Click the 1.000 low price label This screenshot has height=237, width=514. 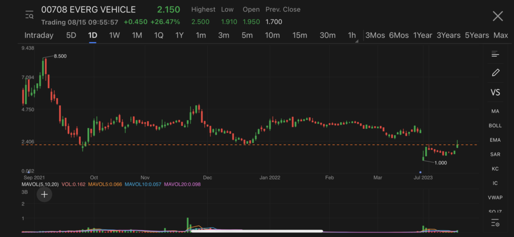(x=440, y=163)
